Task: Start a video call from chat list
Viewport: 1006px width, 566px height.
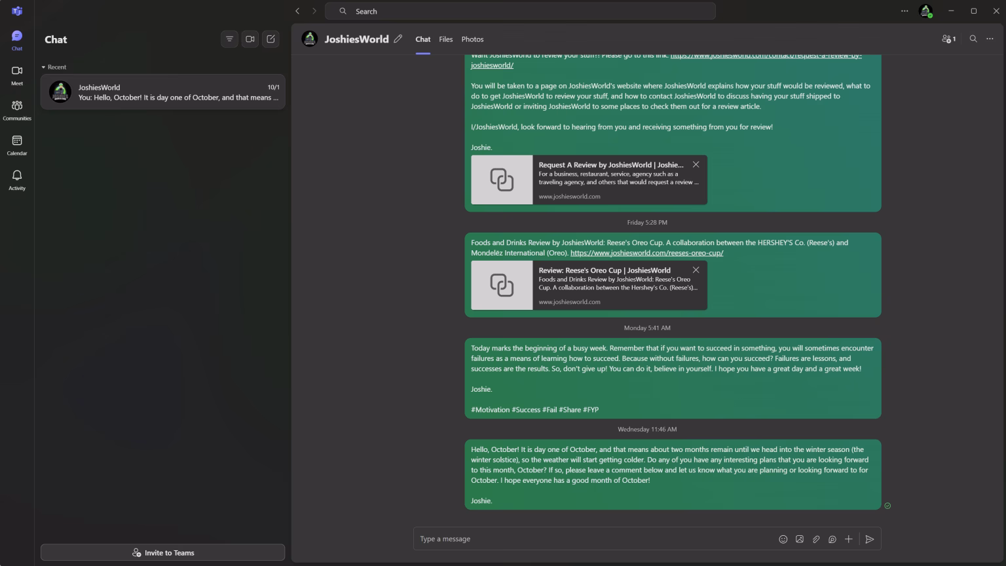Action: (250, 39)
